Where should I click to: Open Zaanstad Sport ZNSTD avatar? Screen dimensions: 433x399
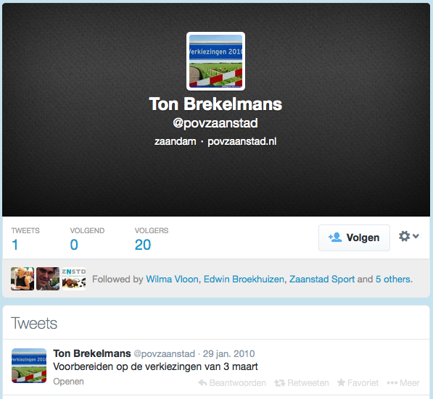click(x=74, y=279)
